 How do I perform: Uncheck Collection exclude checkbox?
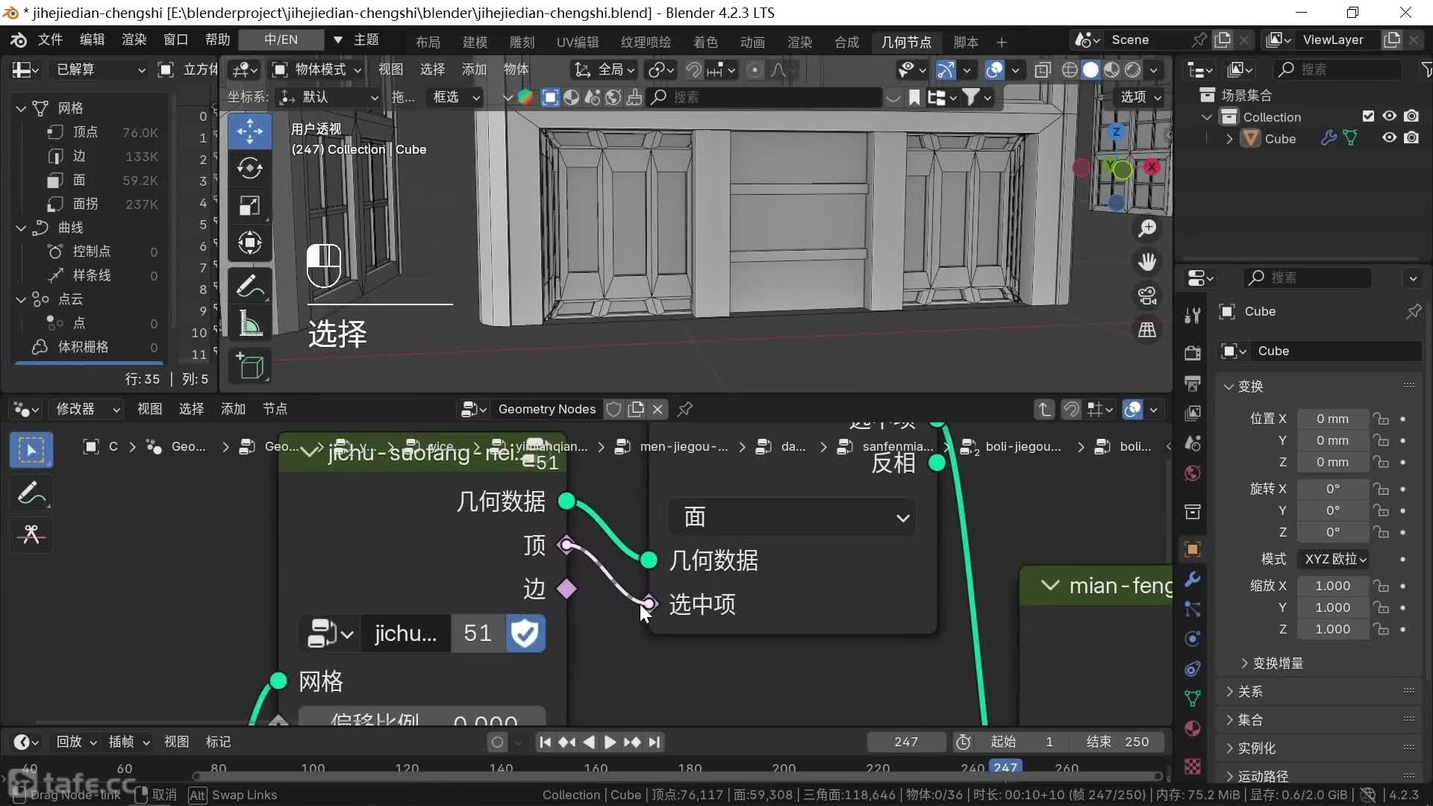coord(1367,116)
